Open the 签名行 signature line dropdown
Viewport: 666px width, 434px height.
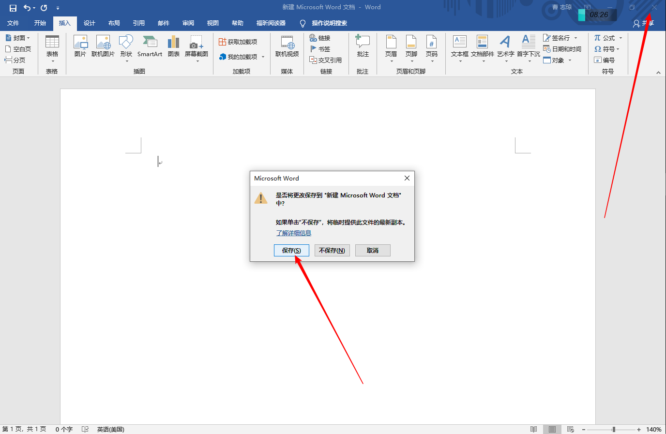575,38
